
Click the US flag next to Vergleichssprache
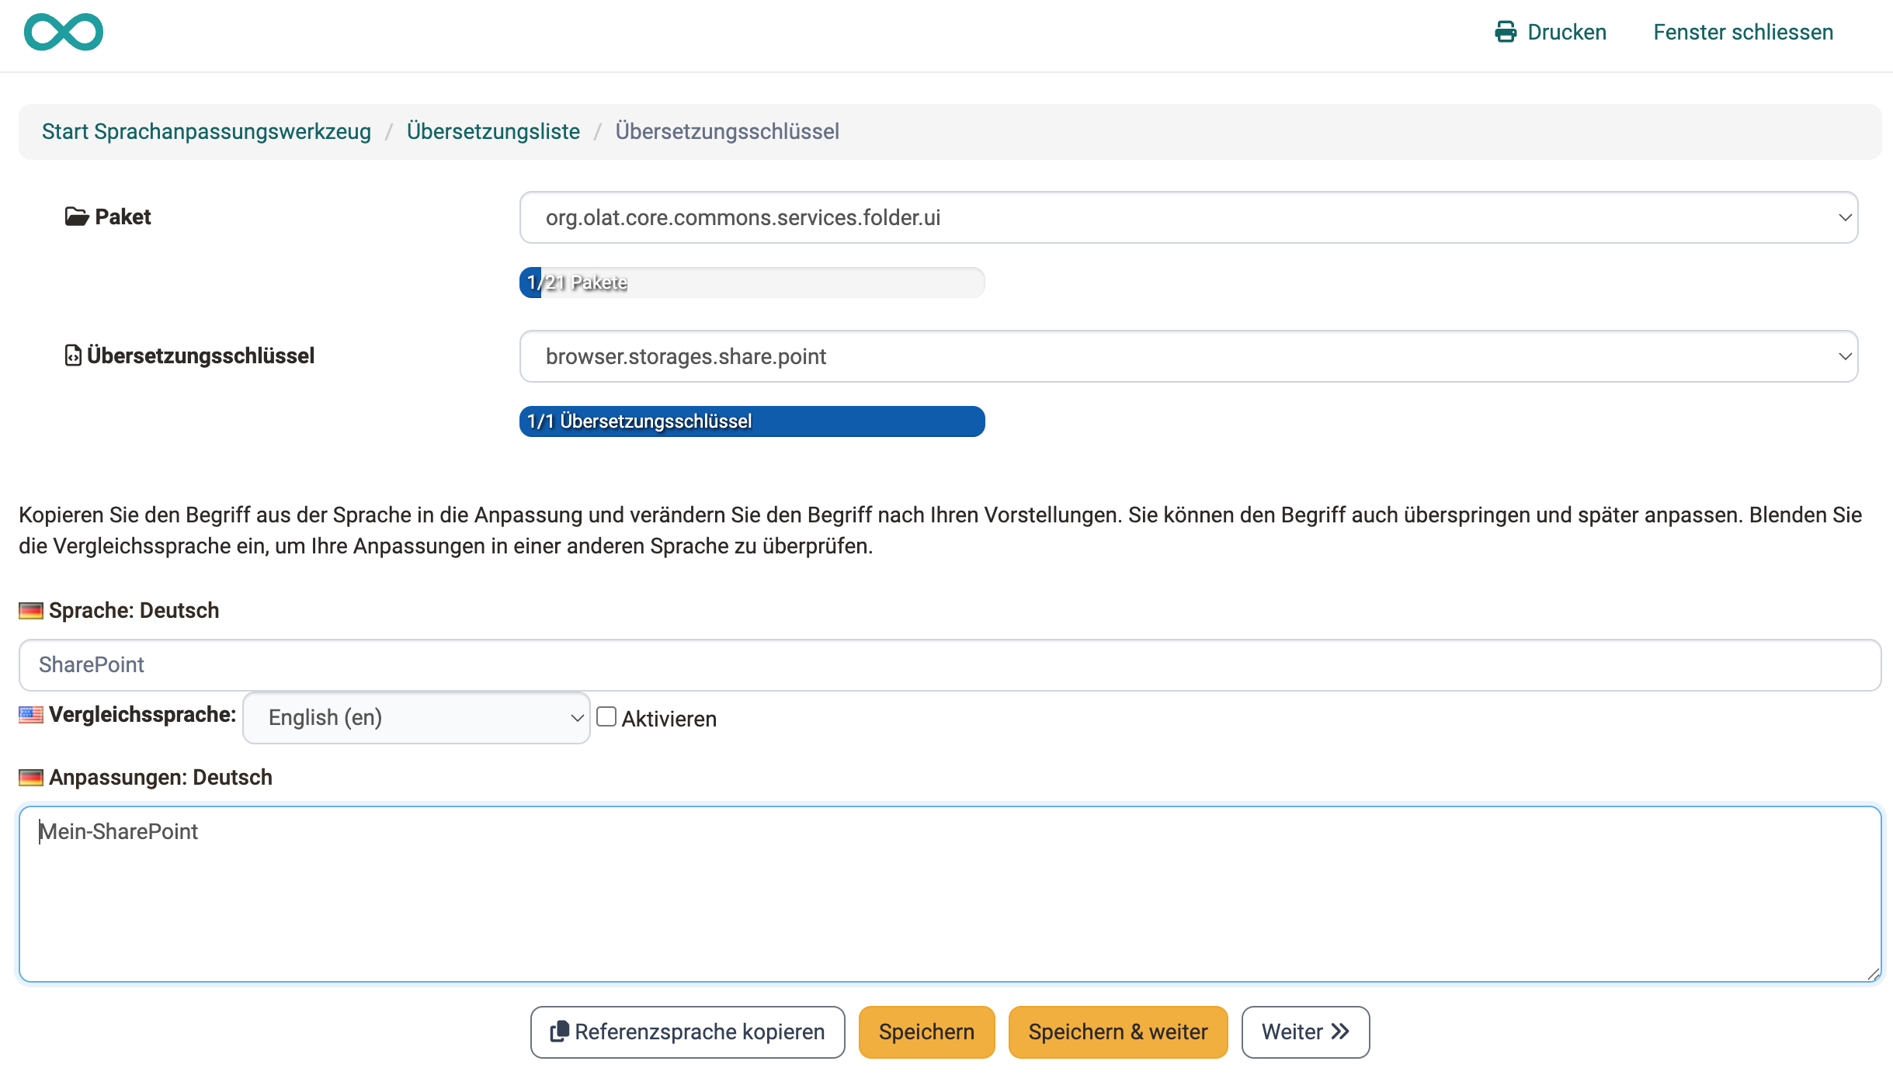tap(31, 715)
